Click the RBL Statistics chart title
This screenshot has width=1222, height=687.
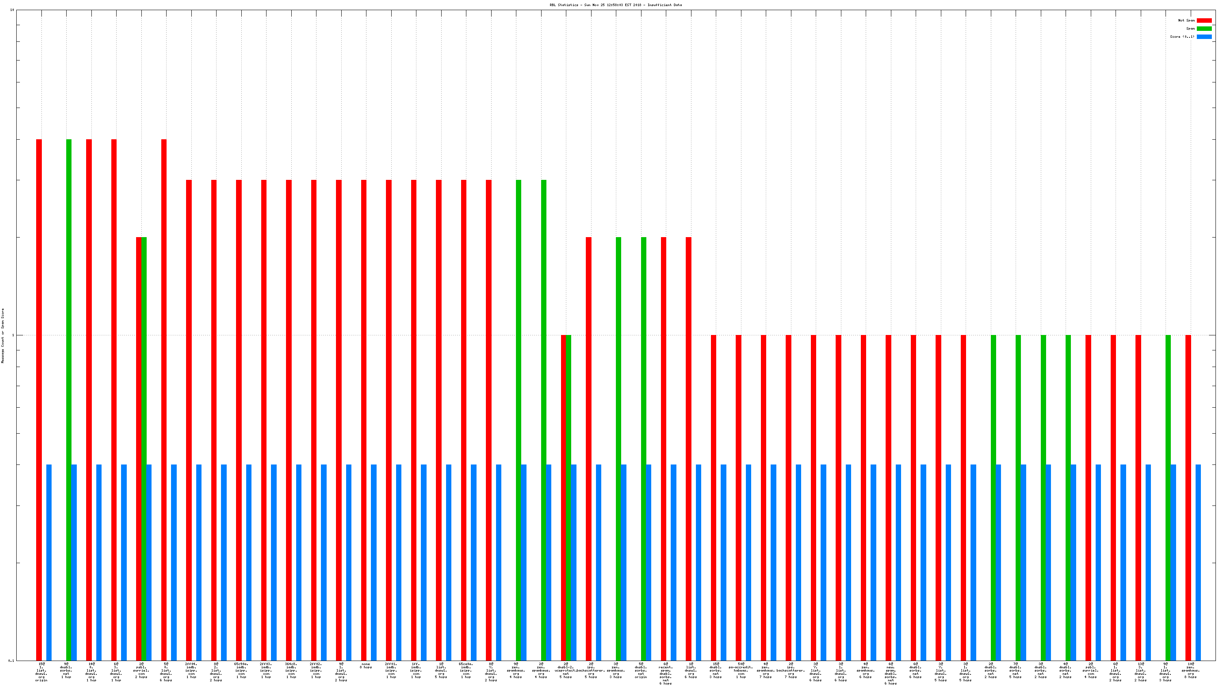pos(615,5)
